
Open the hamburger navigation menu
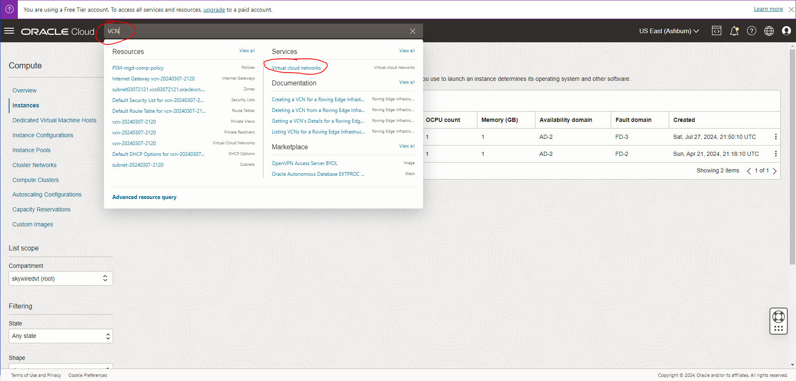tap(9, 31)
